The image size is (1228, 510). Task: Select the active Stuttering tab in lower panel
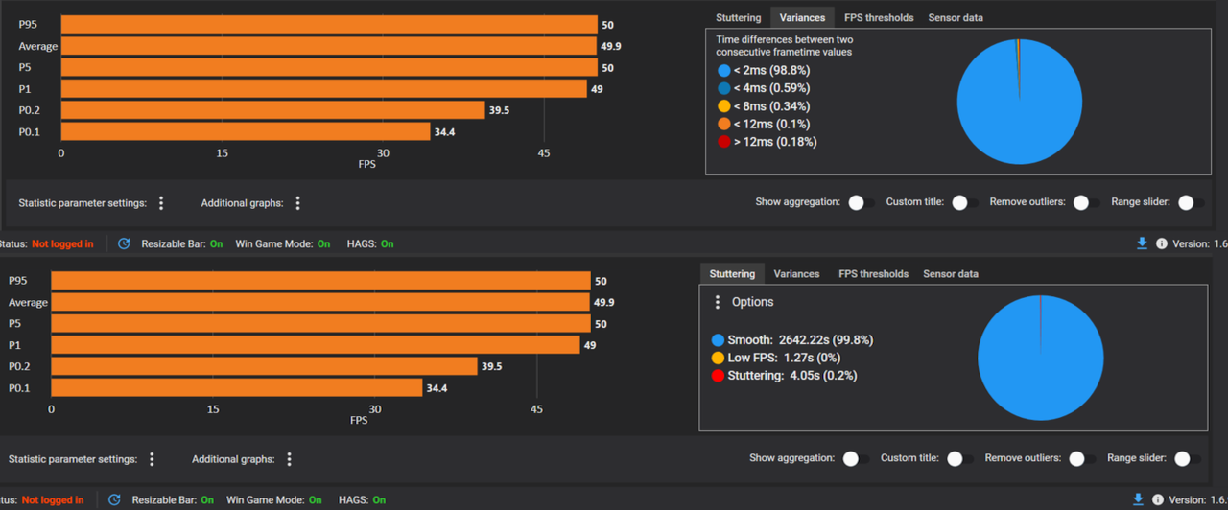pyautogui.click(x=732, y=273)
